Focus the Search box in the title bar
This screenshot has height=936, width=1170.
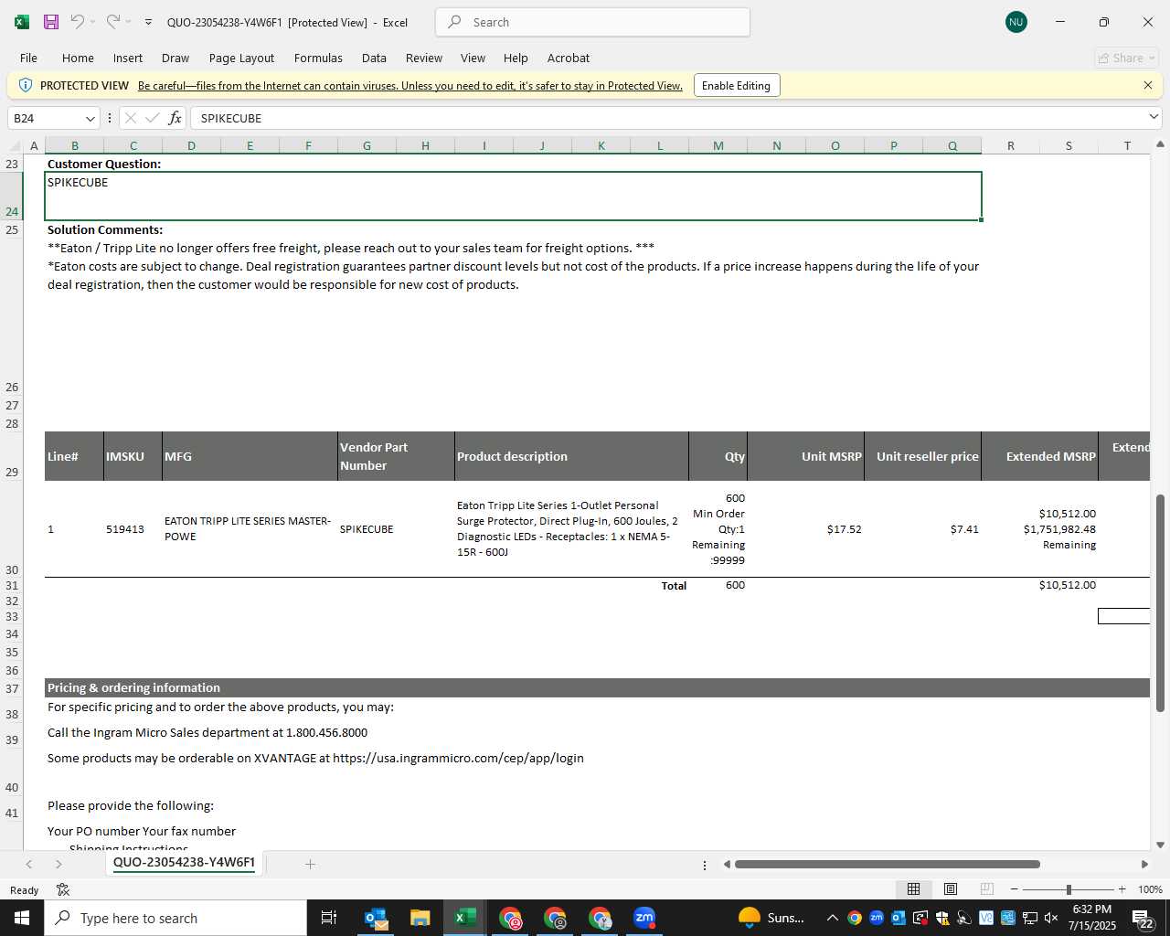[592, 22]
